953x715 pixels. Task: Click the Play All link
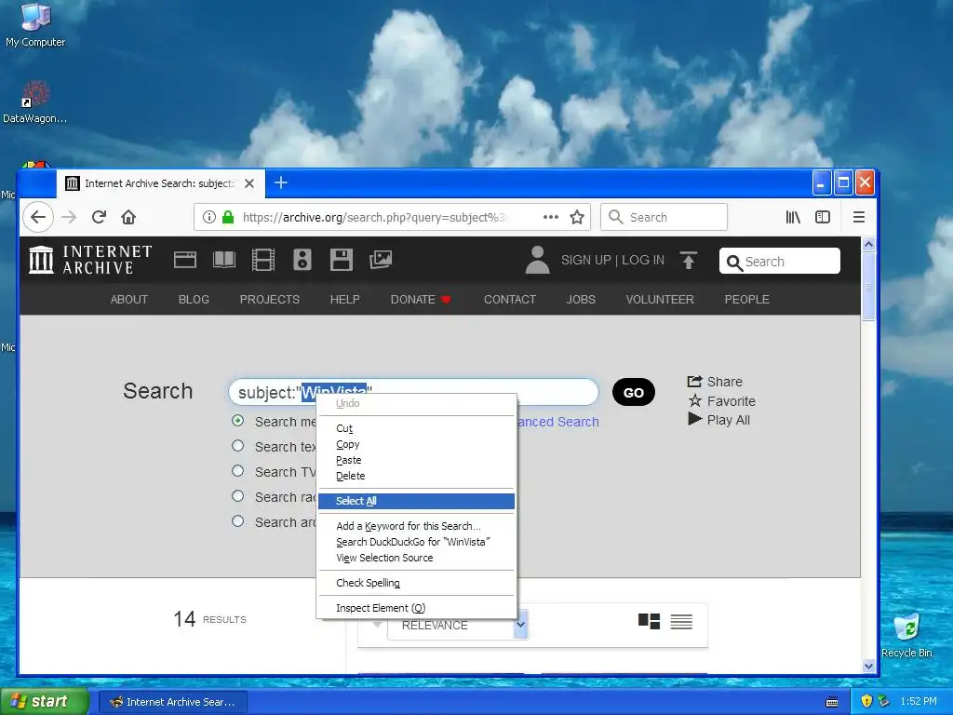point(718,420)
